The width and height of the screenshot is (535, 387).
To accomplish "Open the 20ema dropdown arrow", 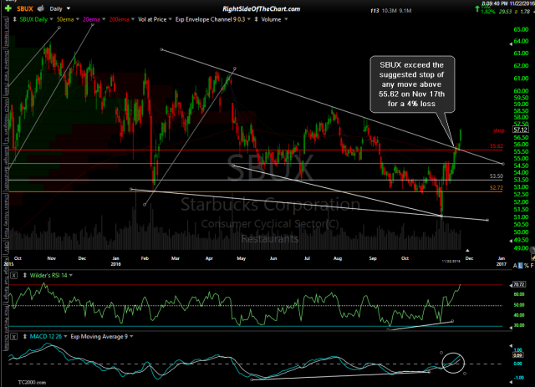I will (x=104, y=20).
